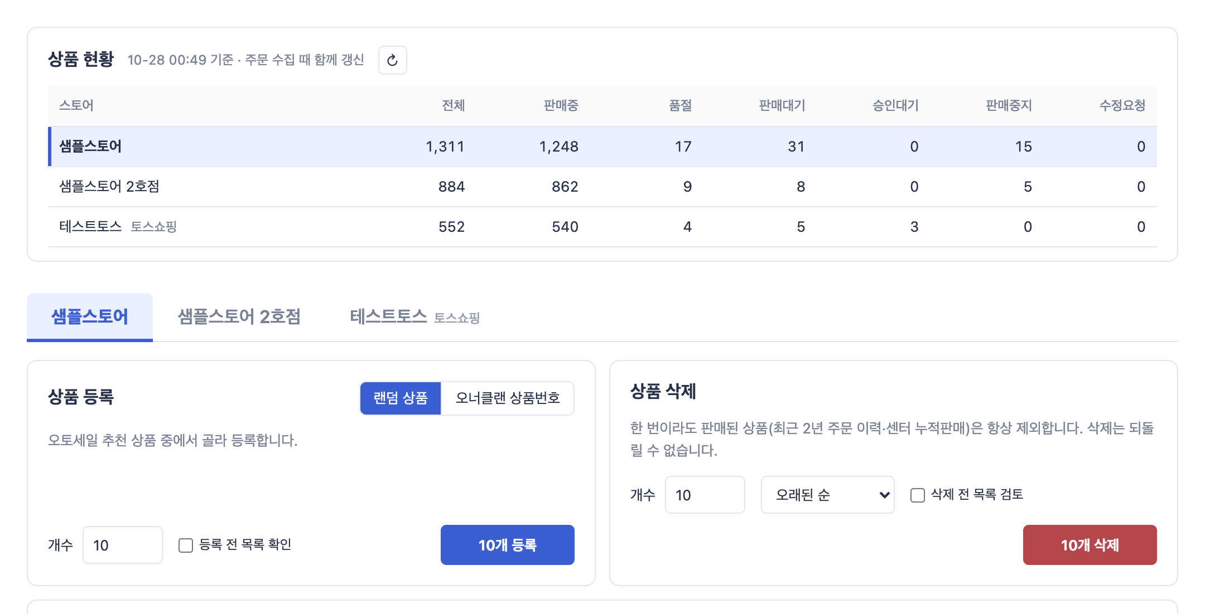Click the 품절 column header
Viewport: 1205px width, 614px height.
681,105
